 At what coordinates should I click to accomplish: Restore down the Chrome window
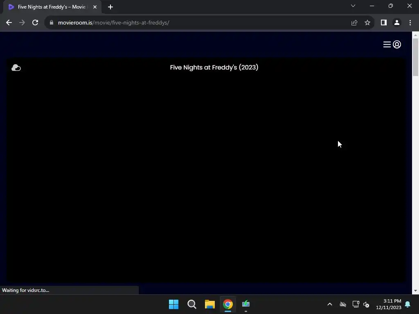tap(391, 6)
